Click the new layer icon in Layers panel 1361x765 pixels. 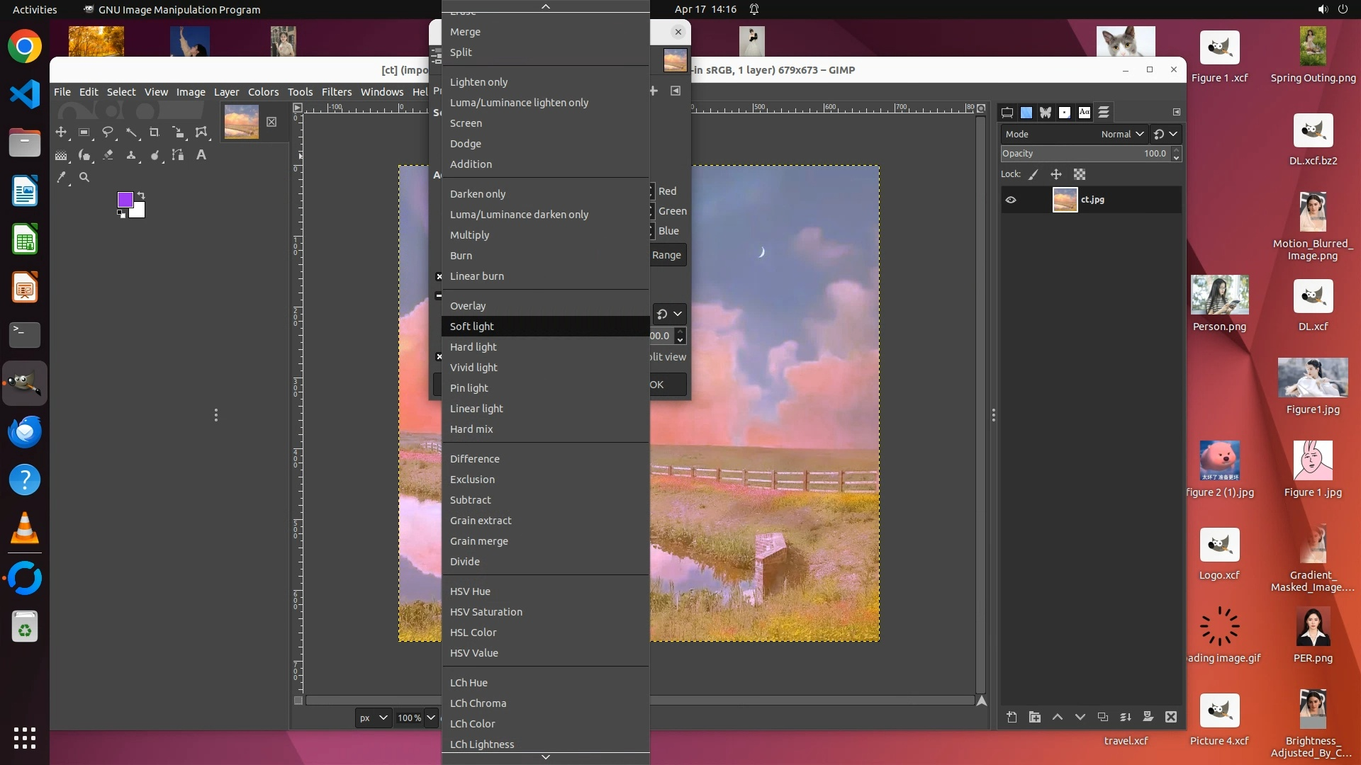pos(1012,718)
